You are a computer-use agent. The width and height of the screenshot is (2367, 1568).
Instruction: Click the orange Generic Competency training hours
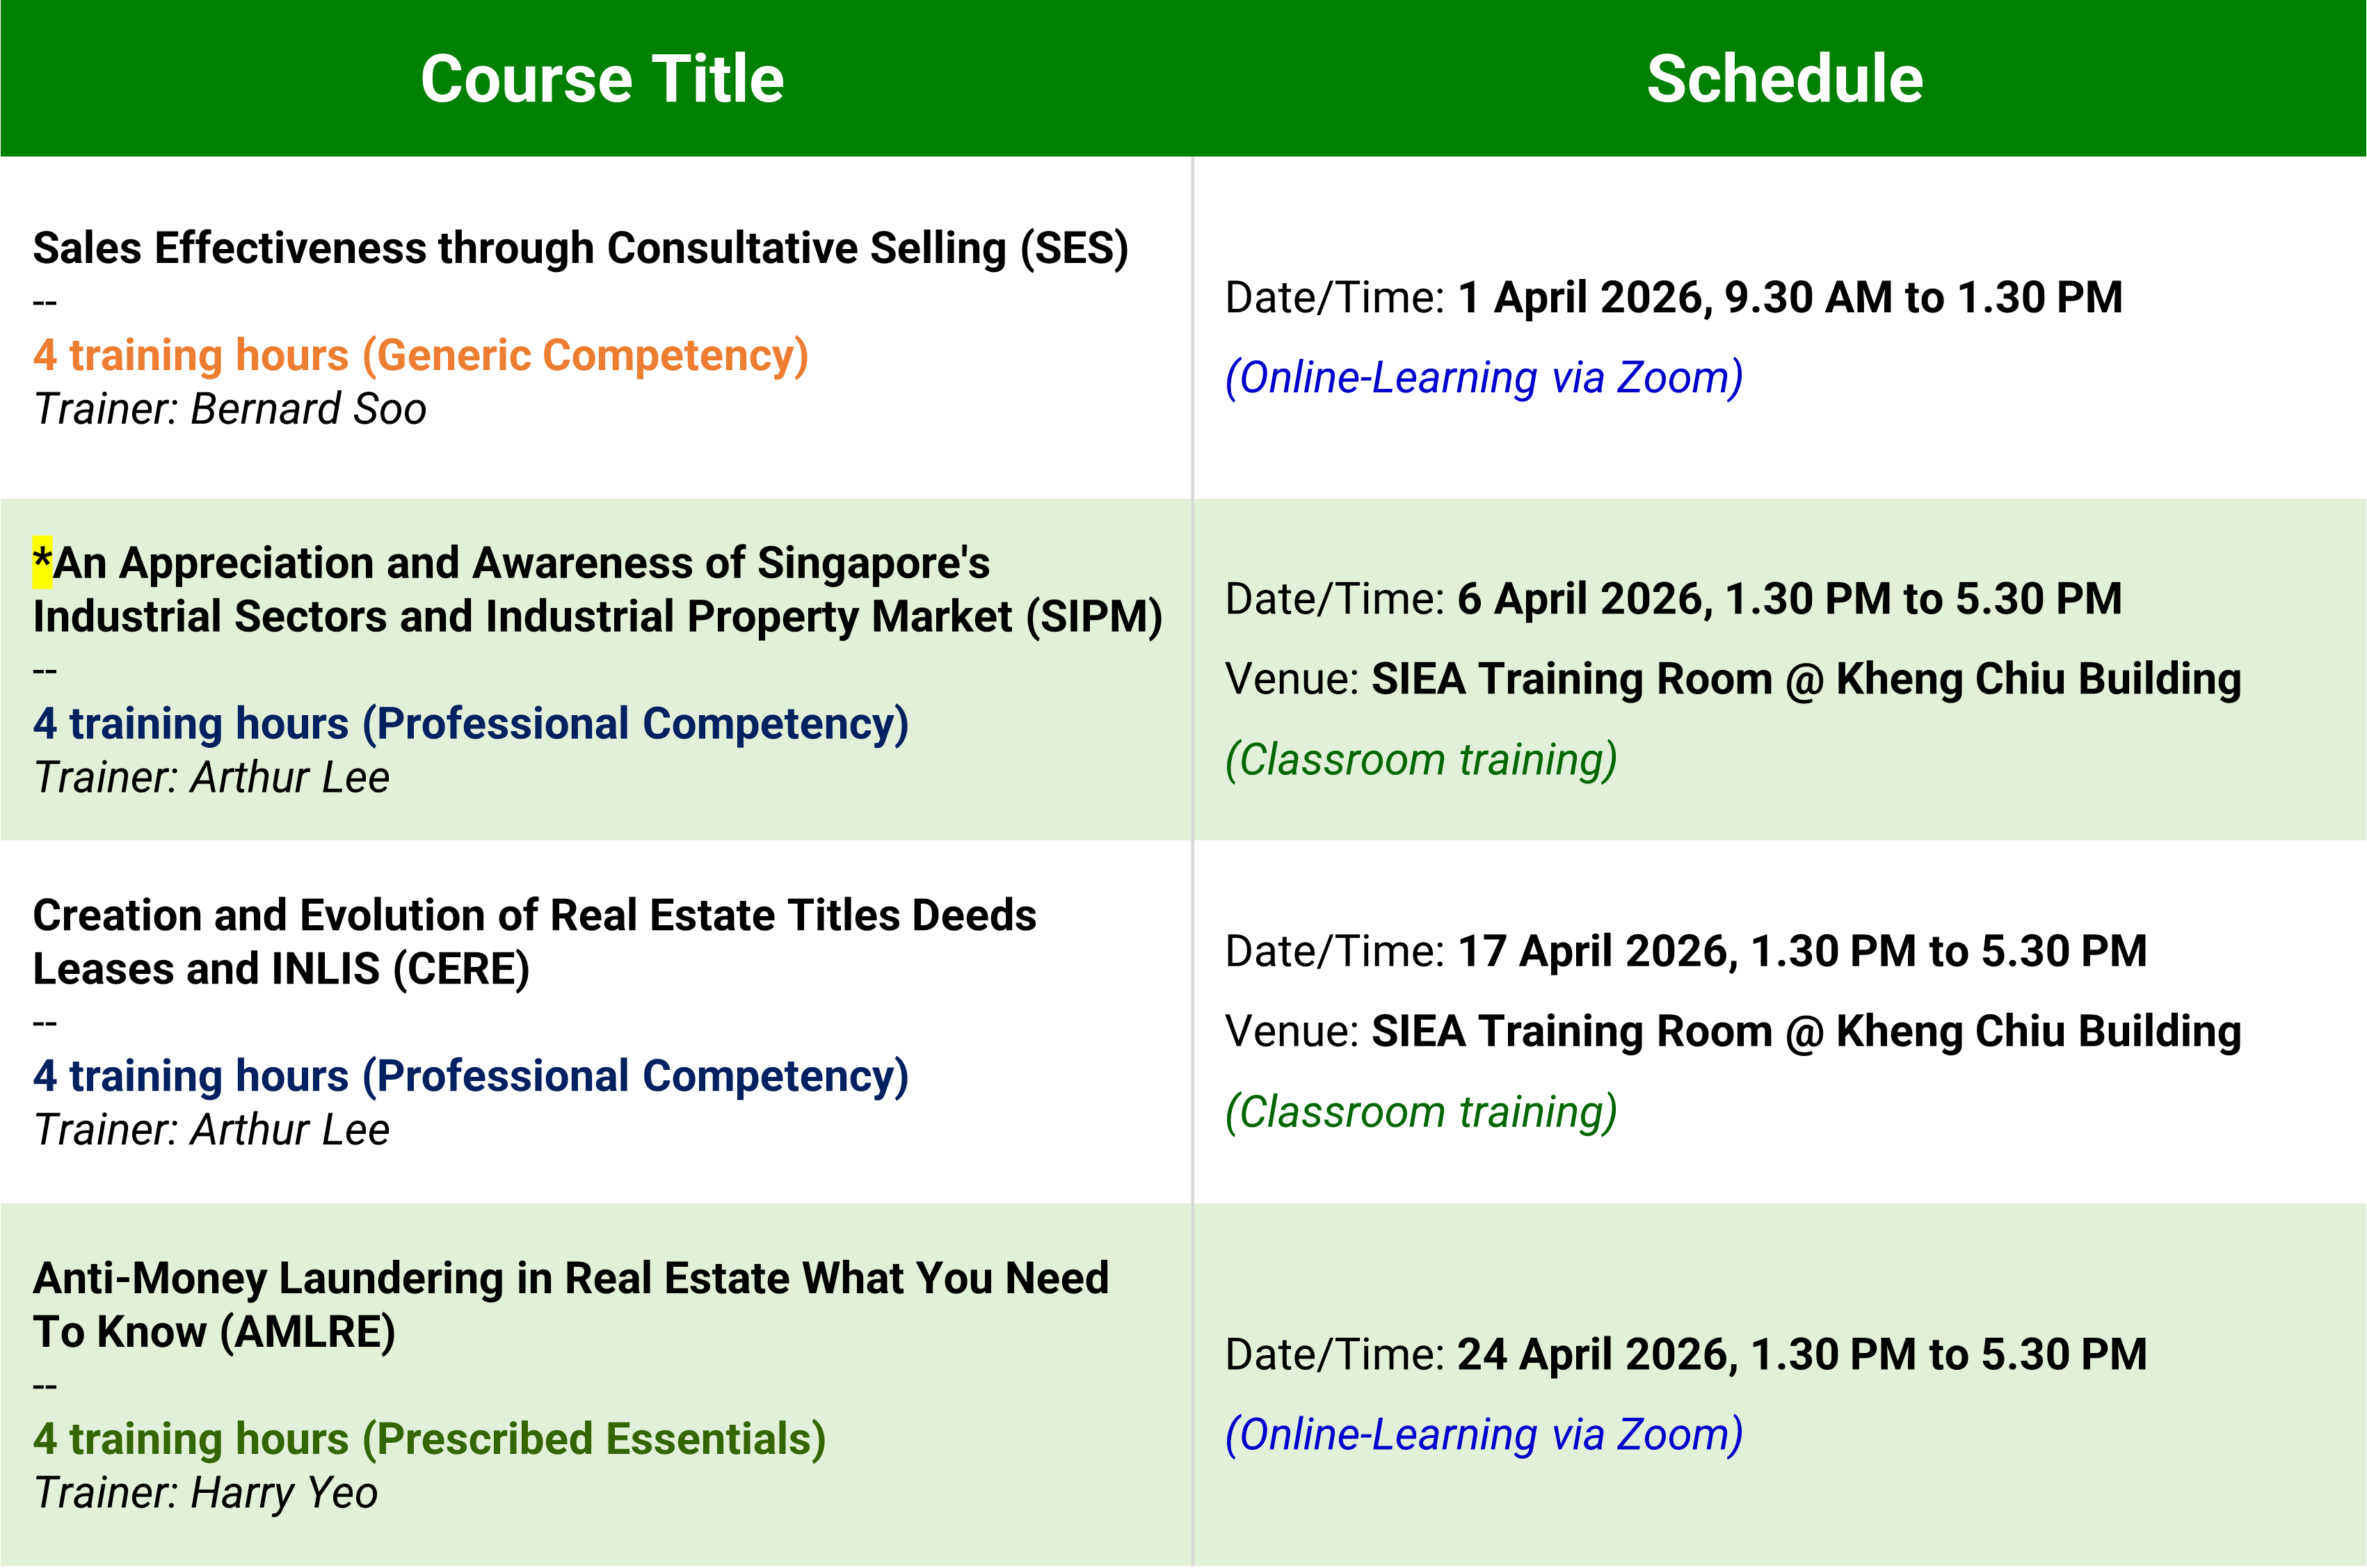tap(420, 356)
